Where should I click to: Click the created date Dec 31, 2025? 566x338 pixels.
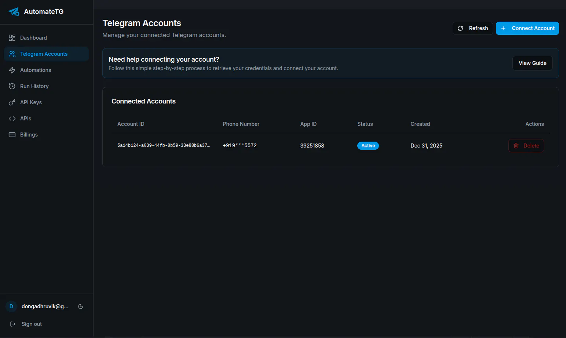pos(426,146)
